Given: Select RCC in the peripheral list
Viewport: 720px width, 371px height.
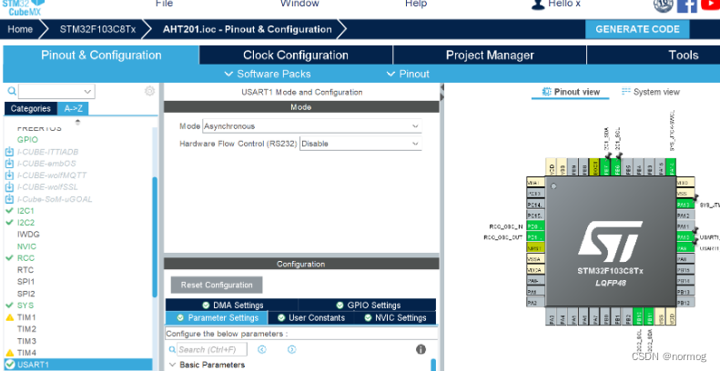Looking at the screenshot, I should click(x=25, y=258).
